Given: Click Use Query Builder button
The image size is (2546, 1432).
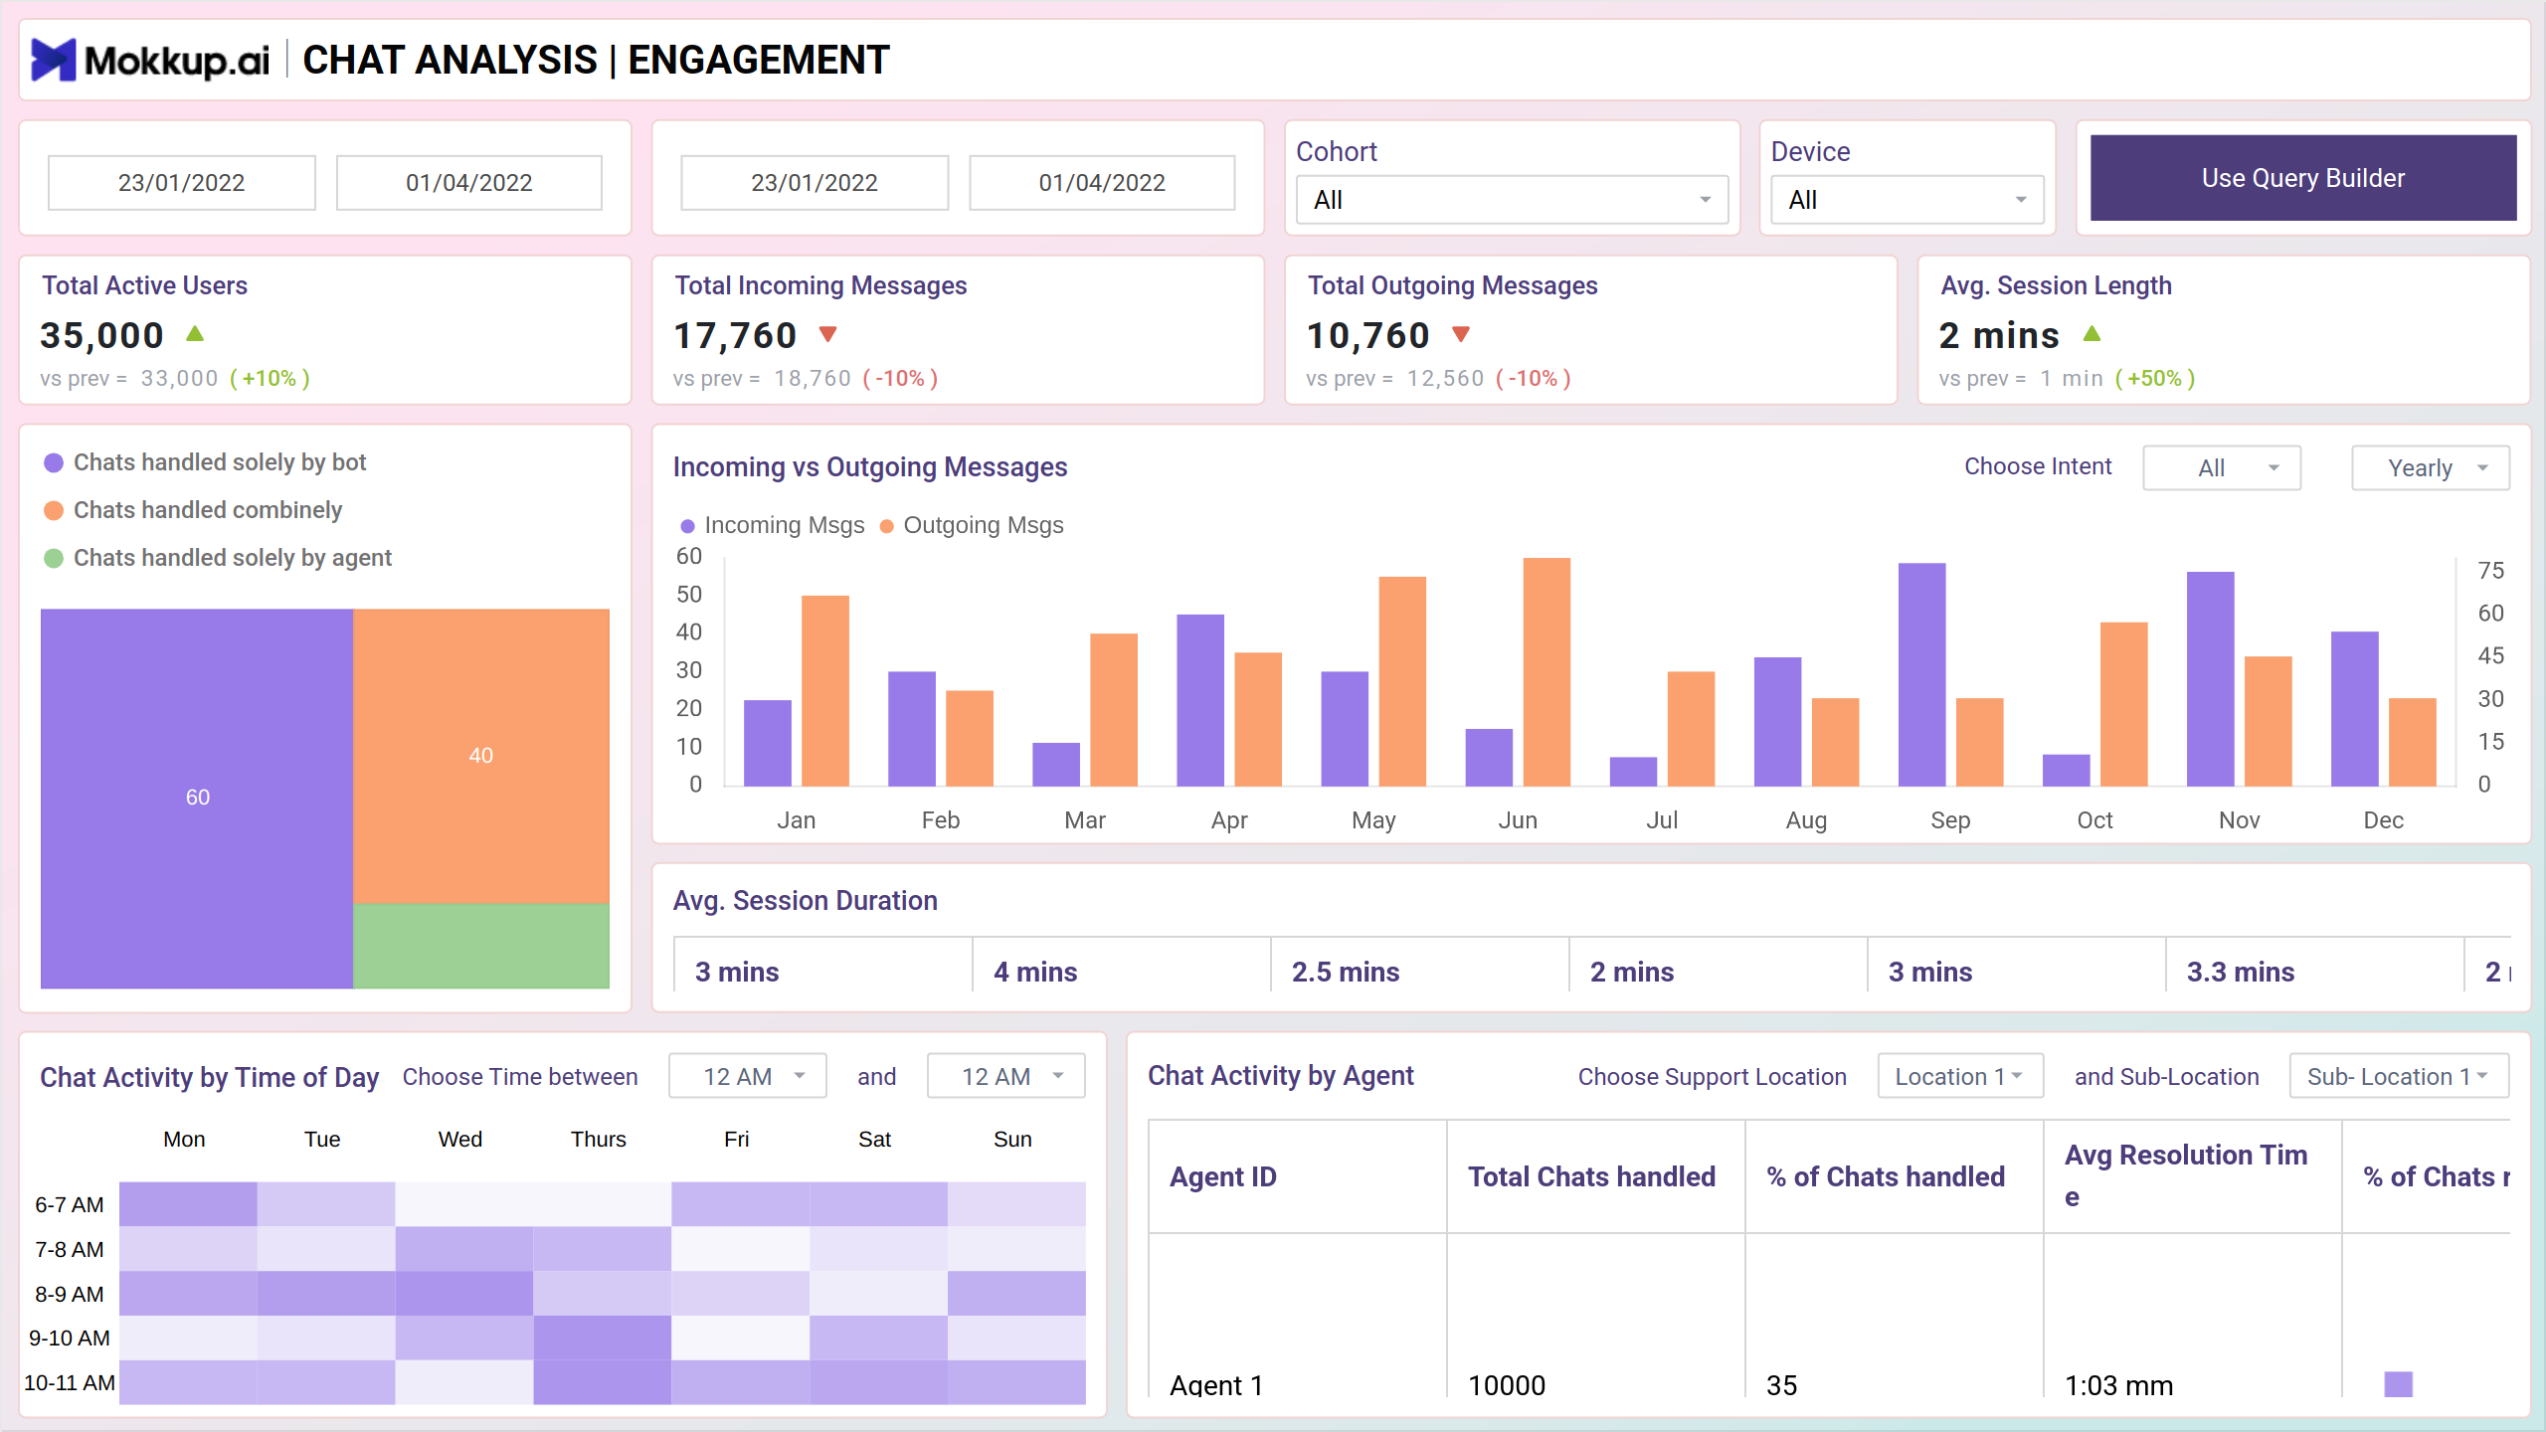Looking at the screenshot, I should (2303, 178).
